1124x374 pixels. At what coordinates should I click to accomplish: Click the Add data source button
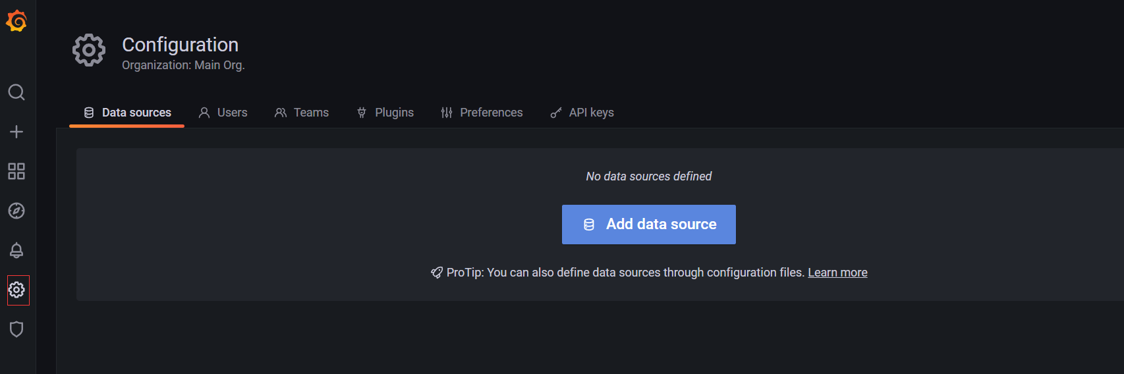(x=649, y=225)
